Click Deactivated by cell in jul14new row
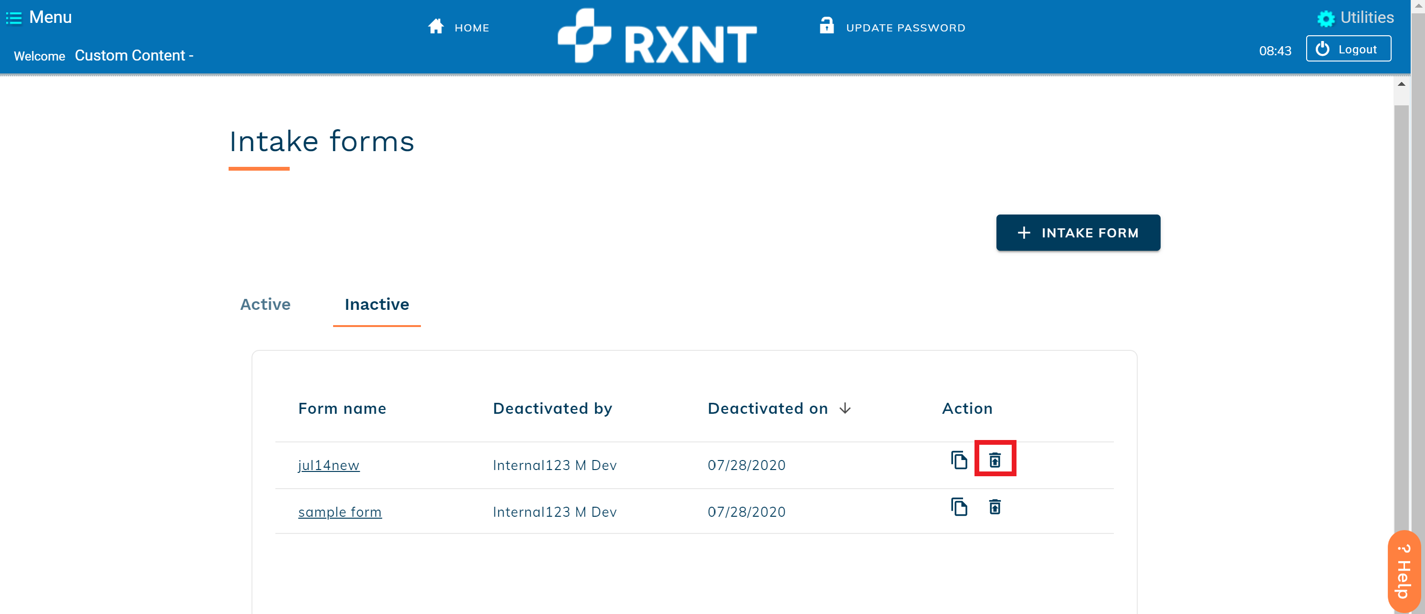 (554, 465)
